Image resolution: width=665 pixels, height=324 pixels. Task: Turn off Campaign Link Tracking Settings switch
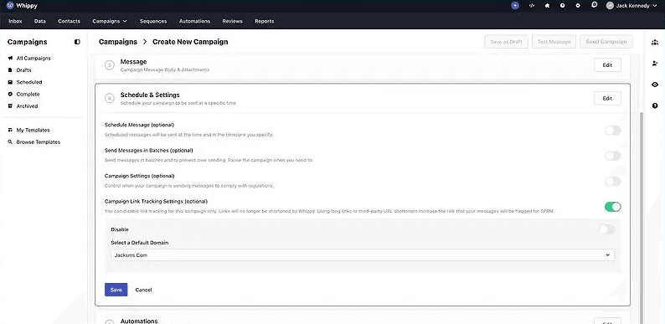tap(612, 207)
